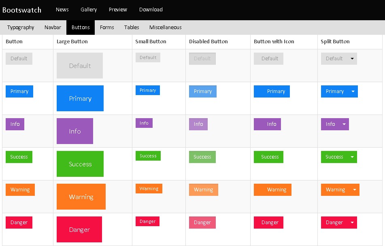The image size is (385, 246).
Task: Click the large Danger button
Action: coord(79,229)
